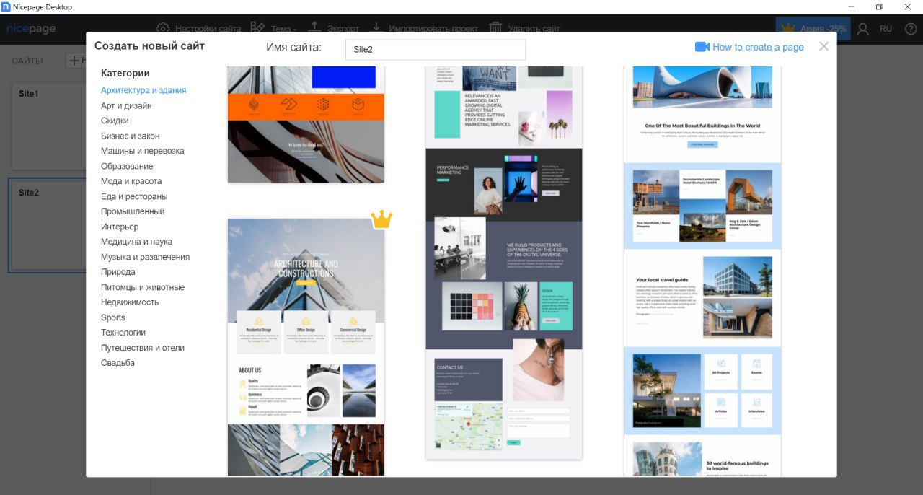Image resolution: width=923 pixels, height=495 pixels.
Task: Click the video camera icon beside How to create a page
Action: tap(702, 47)
